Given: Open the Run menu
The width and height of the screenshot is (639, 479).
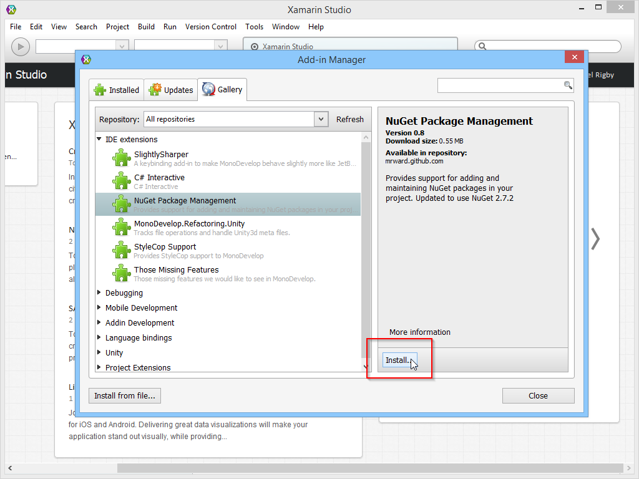Looking at the screenshot, I should pyautogui.click(x=170, y=27).
